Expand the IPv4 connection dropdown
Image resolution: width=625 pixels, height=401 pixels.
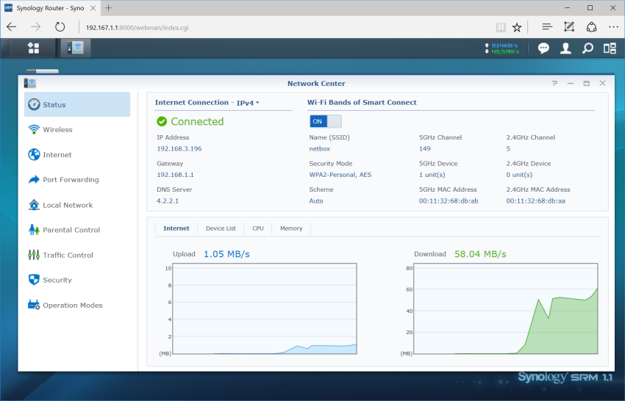pos(248,103)
